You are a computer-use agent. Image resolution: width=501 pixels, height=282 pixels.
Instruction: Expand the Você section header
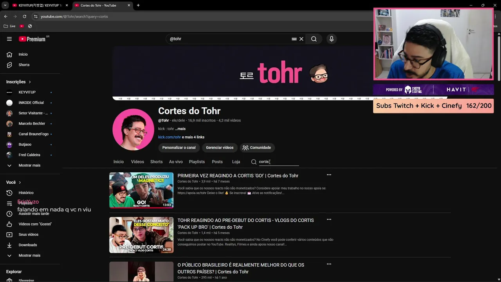(14, 182)
